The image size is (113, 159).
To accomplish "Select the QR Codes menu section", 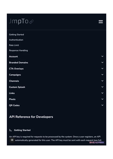I will coord(56,105).
